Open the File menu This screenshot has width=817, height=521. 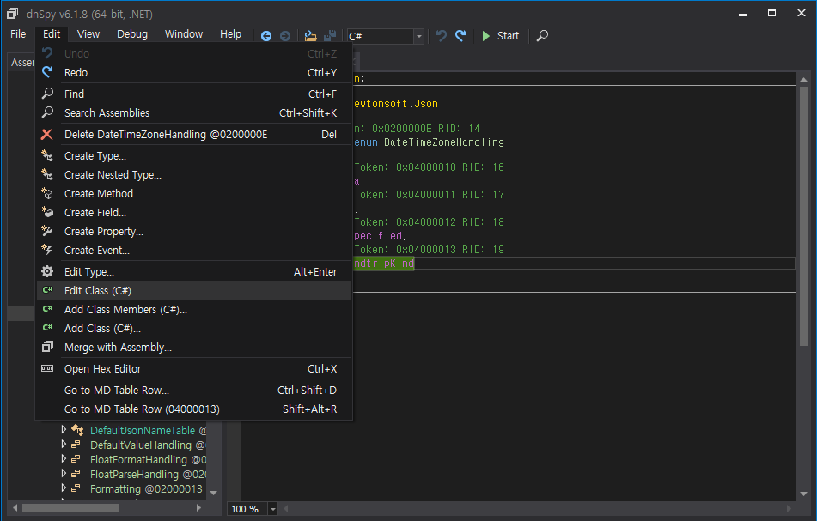(x=18, y=33)
